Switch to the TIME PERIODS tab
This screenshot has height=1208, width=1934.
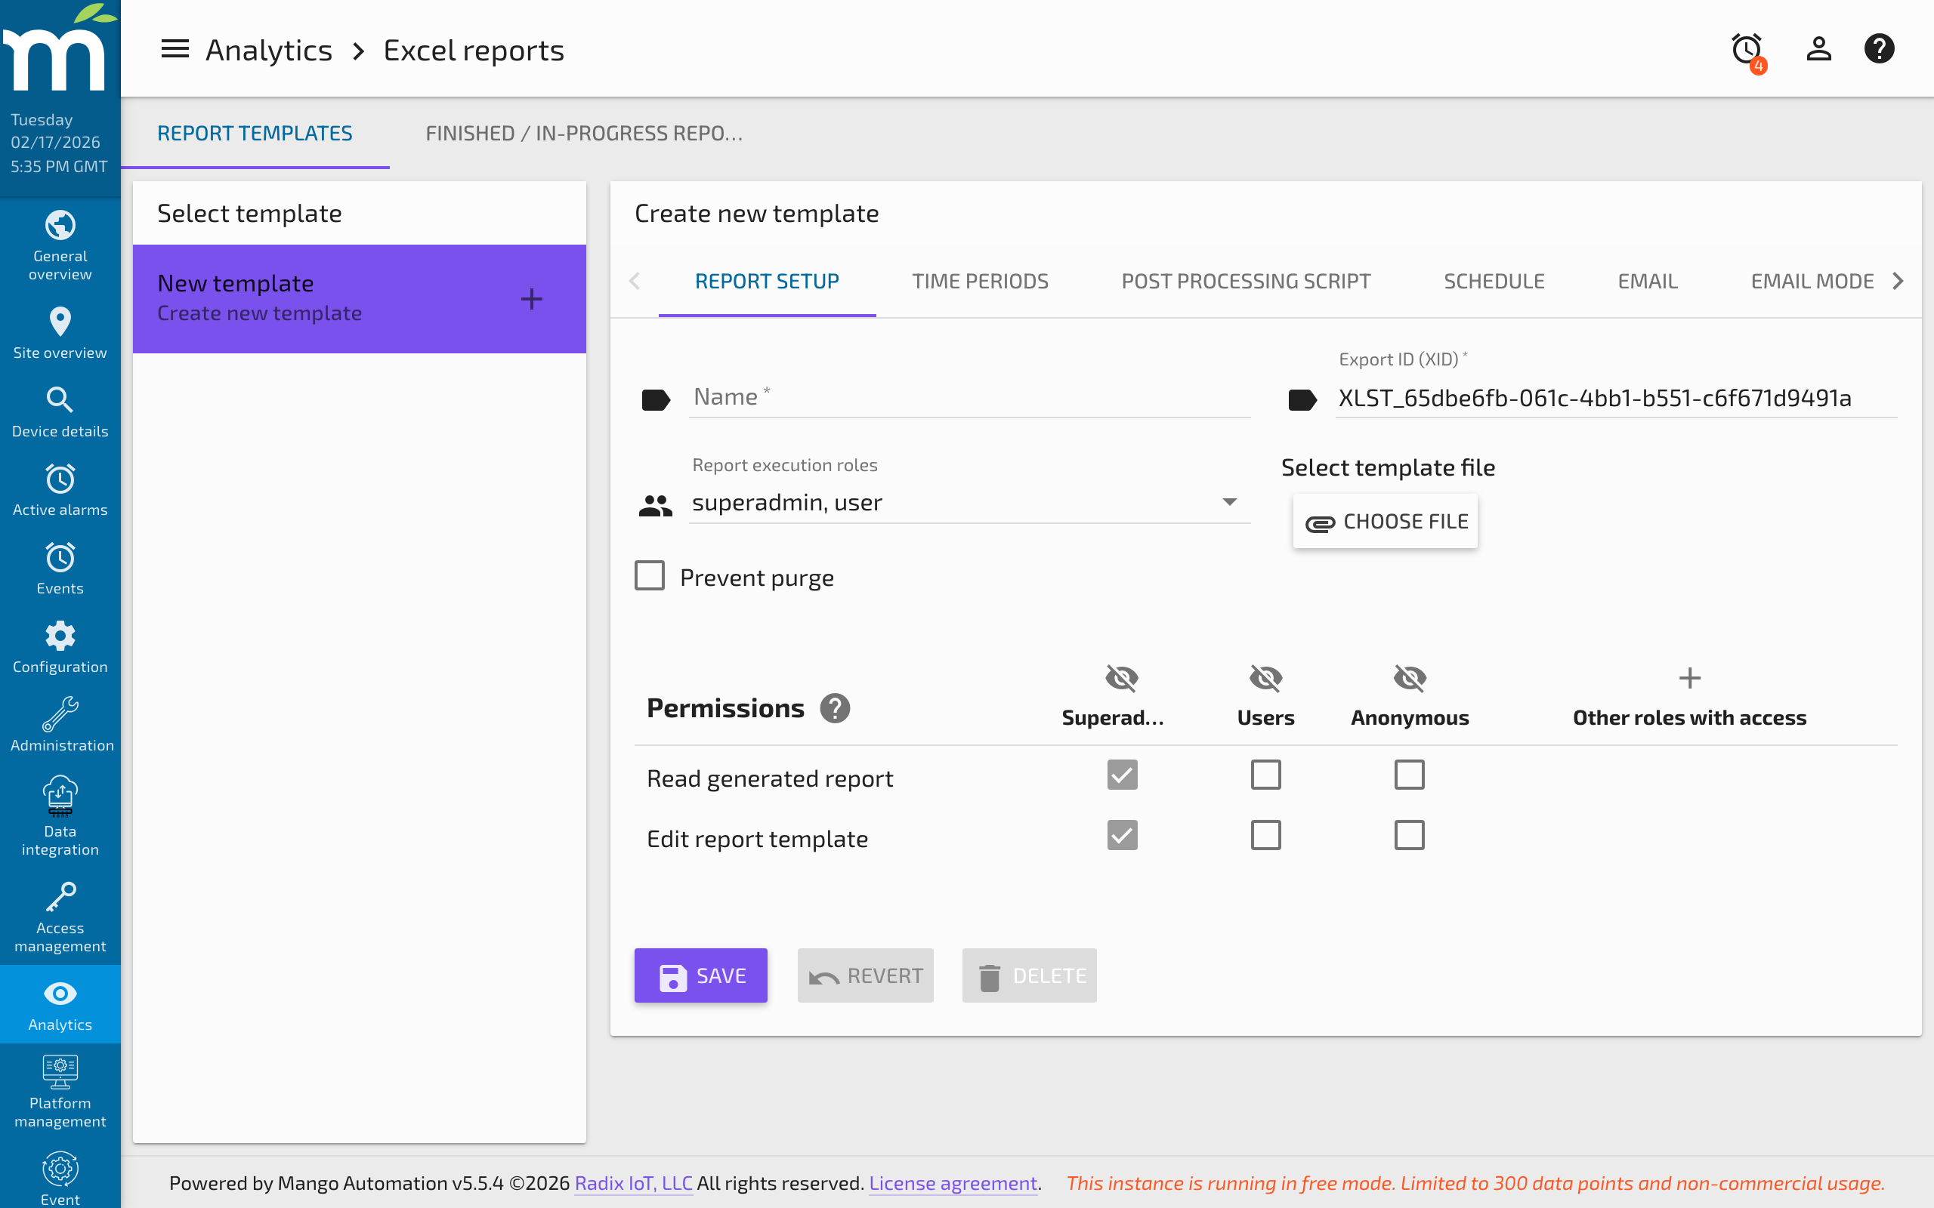coord(980,280)
